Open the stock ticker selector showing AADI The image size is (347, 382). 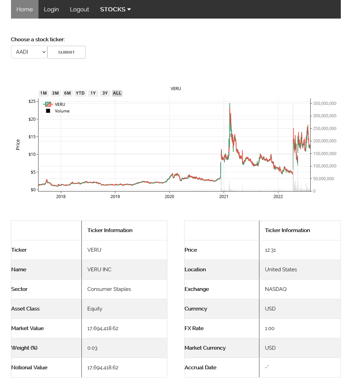(x=29, y=52)
